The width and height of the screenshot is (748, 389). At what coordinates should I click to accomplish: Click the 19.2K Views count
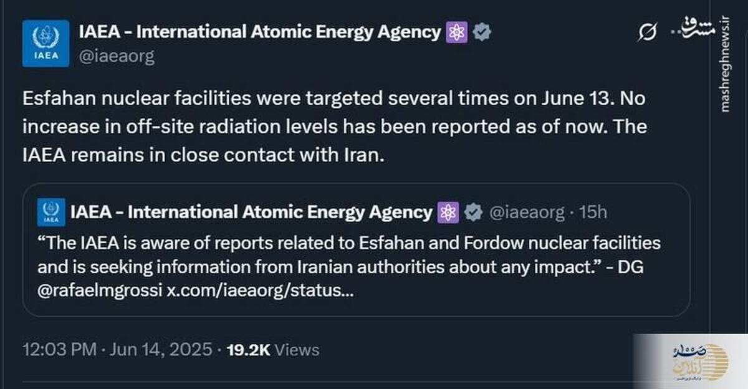(x=273, y=350)
